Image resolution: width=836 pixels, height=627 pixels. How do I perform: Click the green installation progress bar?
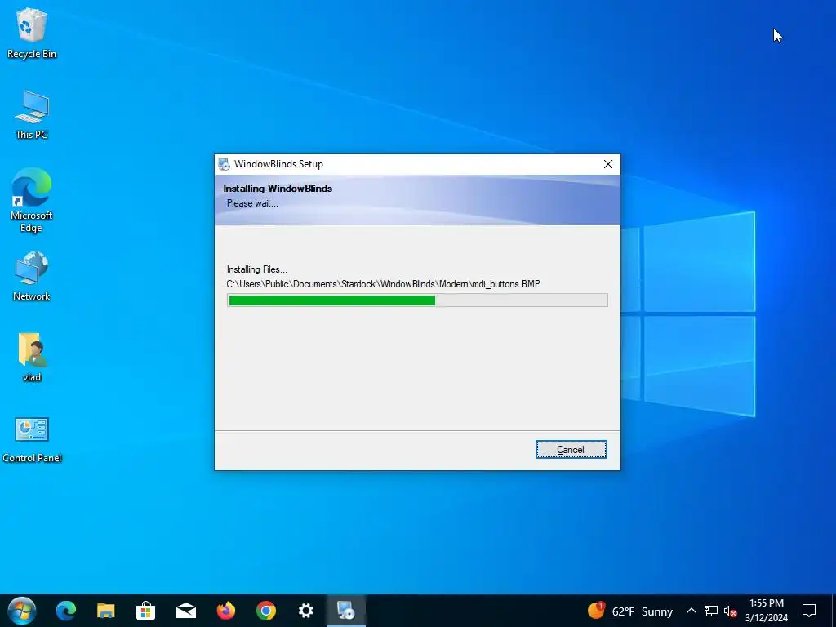point(417,300)
